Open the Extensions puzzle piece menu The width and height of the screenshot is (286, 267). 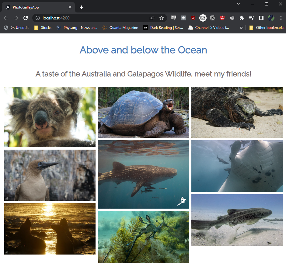[242, 18]
